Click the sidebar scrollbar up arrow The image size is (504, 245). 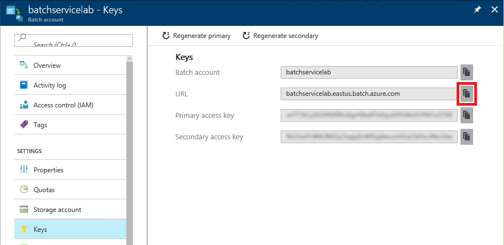point(130,58)
